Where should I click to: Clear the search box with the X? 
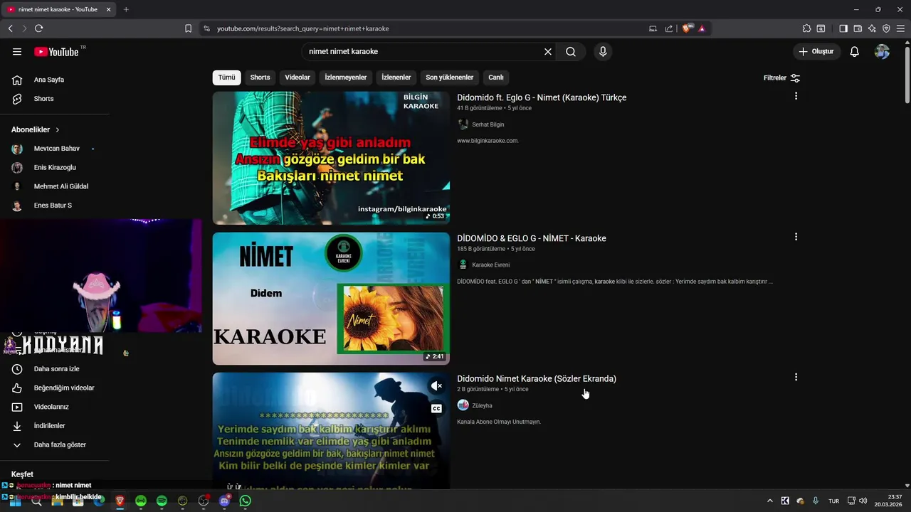tap(548, 52)
